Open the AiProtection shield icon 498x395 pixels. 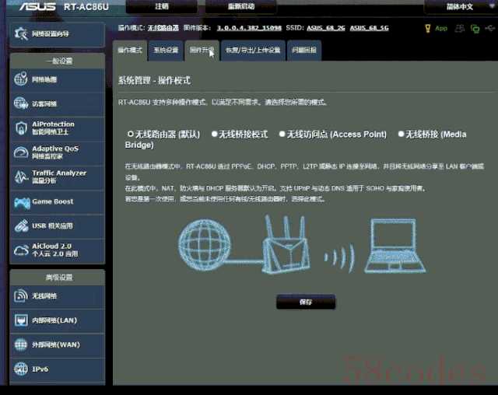[21, 128]
